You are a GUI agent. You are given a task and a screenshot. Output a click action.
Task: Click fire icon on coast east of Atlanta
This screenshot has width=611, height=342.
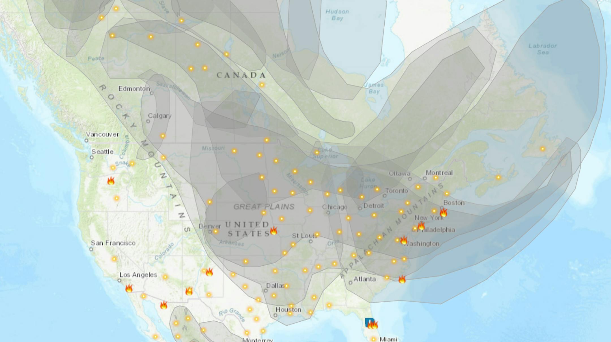(402, 280)
